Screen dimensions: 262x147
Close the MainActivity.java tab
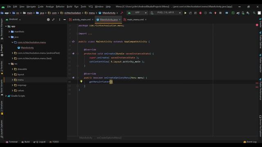tap(120, 20)
